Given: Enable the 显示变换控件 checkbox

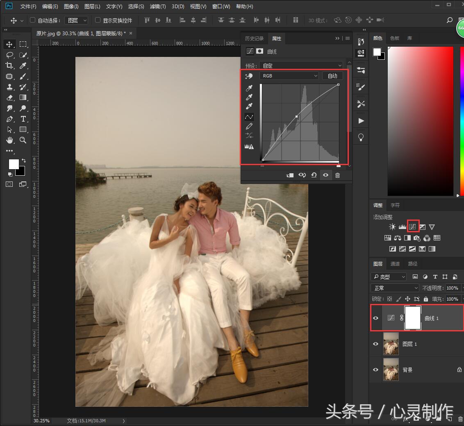Looking at the screenshot, I should click(97, 20).
